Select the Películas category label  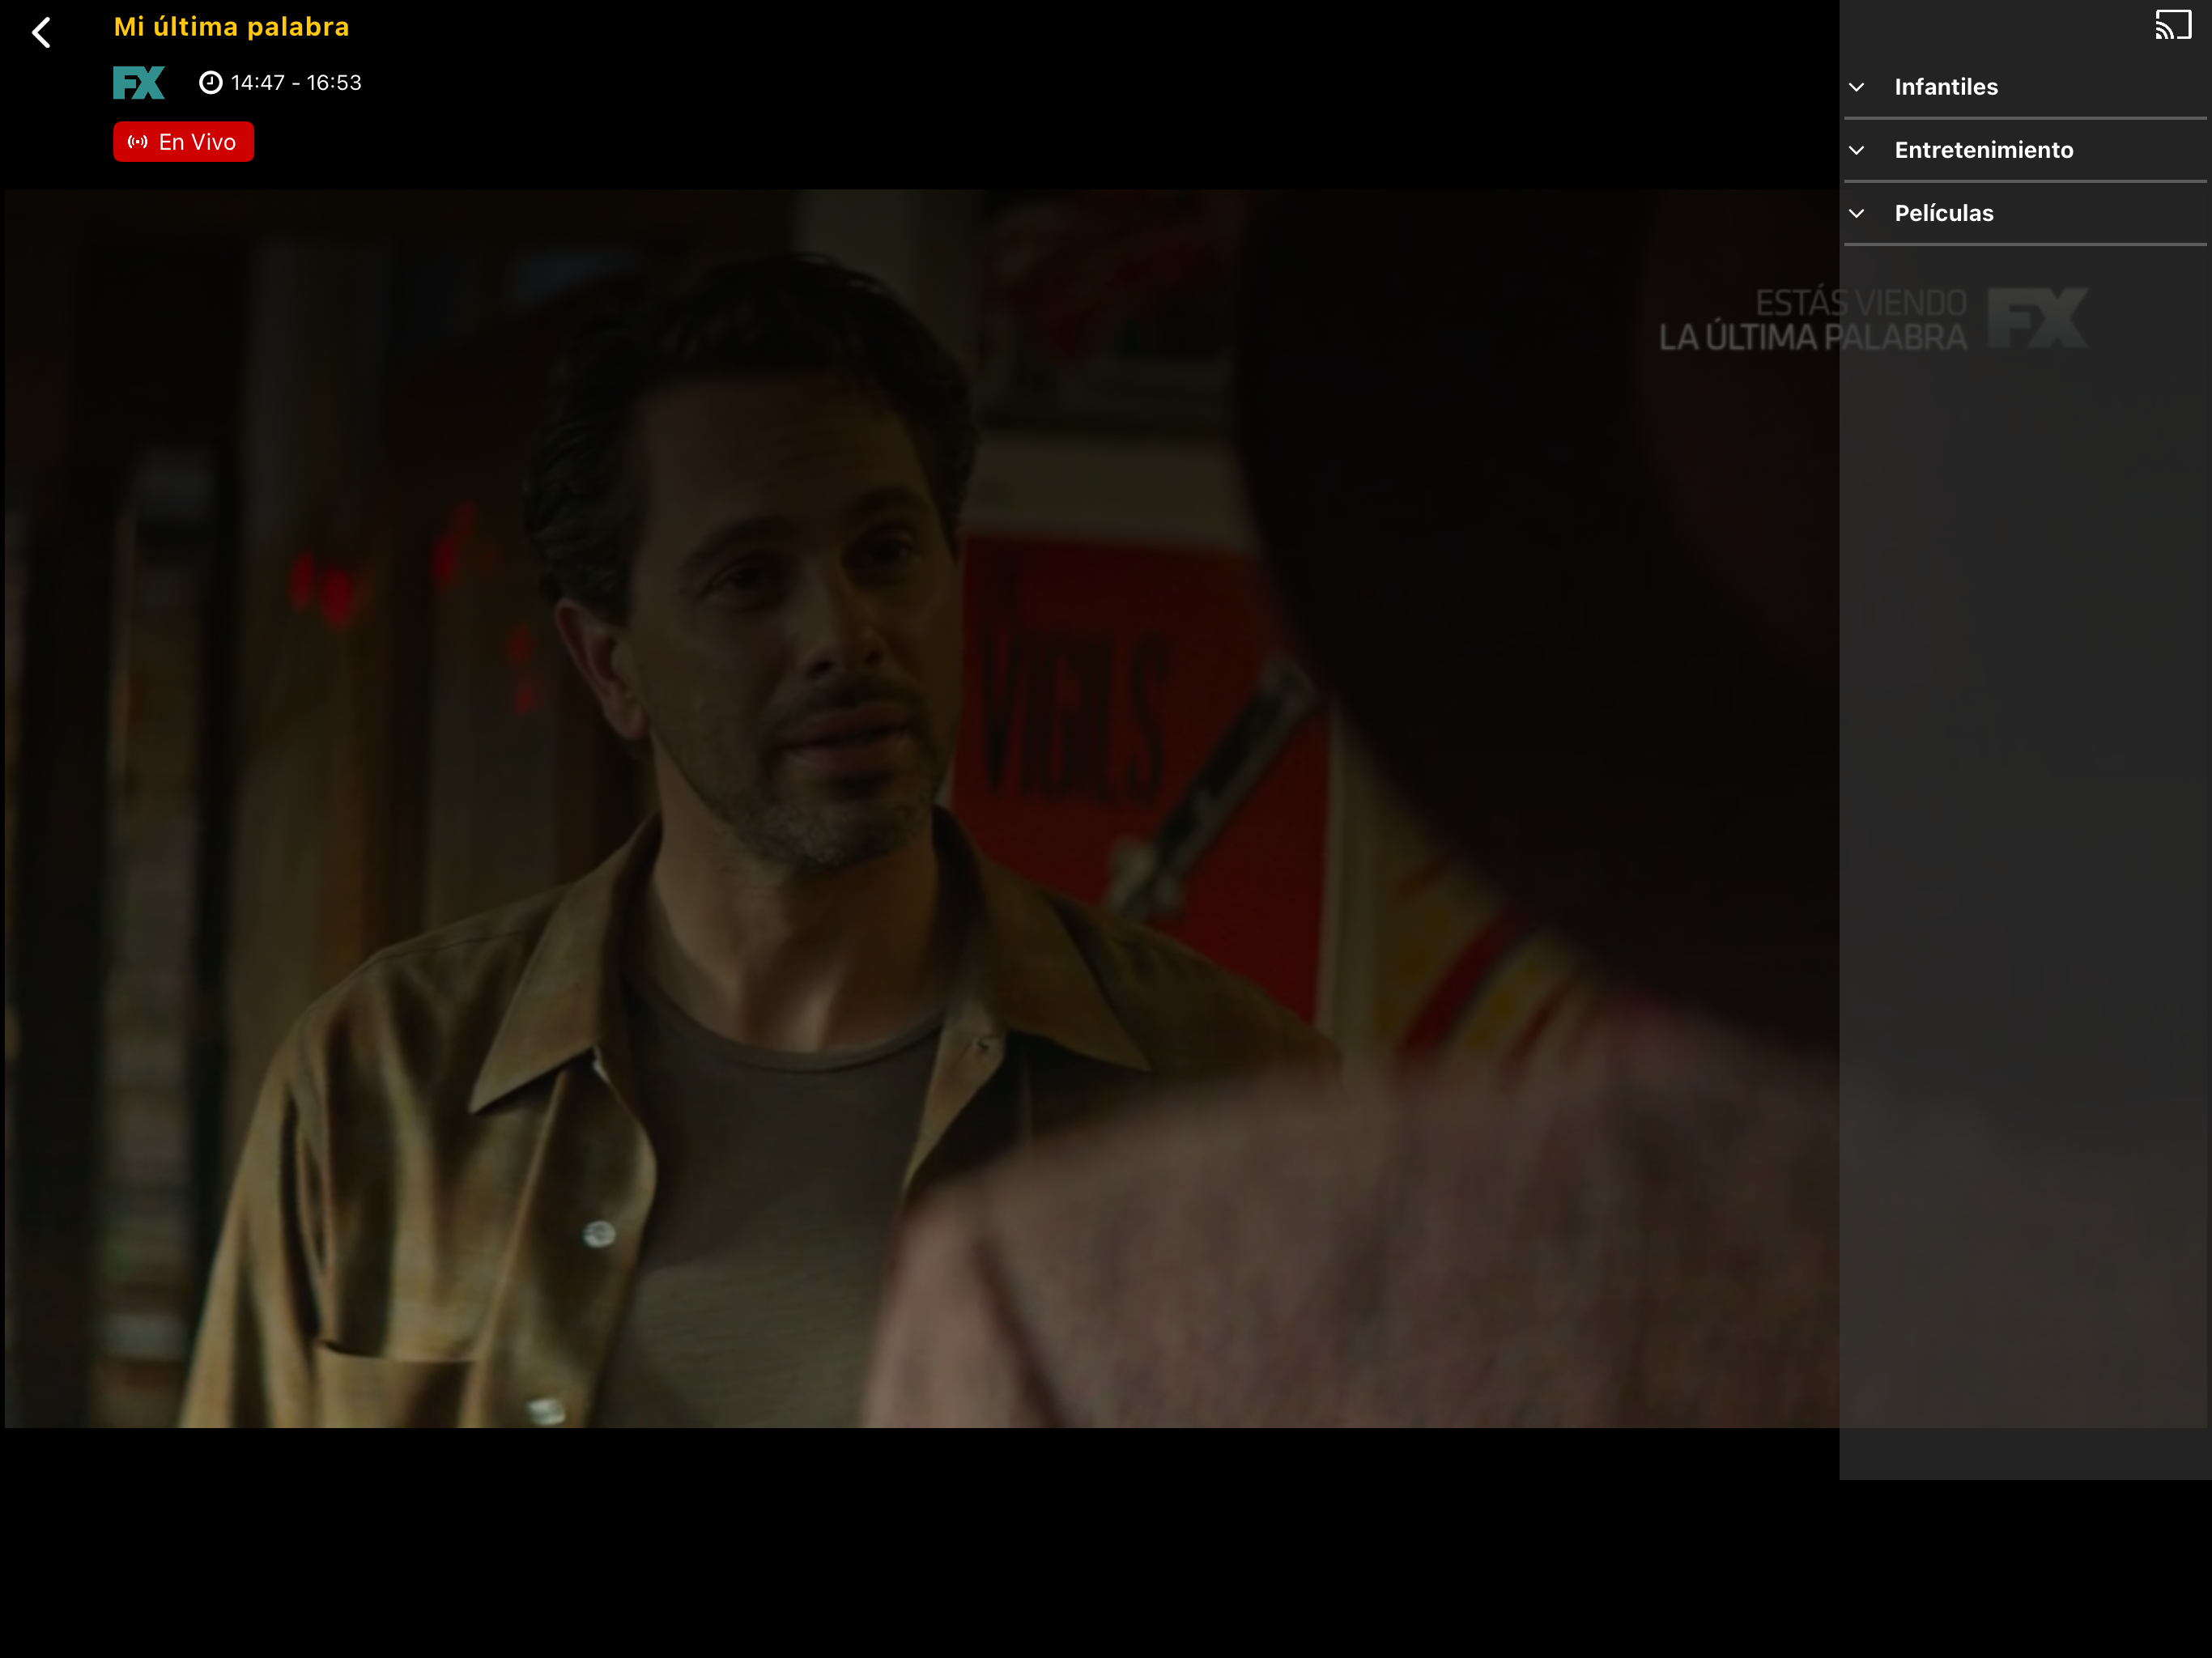coord(1943,213)
